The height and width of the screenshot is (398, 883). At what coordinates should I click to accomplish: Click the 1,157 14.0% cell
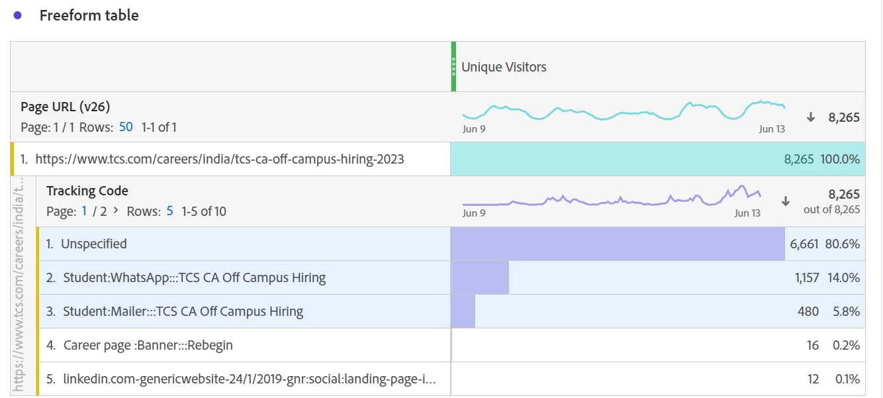tap(658, 277)
